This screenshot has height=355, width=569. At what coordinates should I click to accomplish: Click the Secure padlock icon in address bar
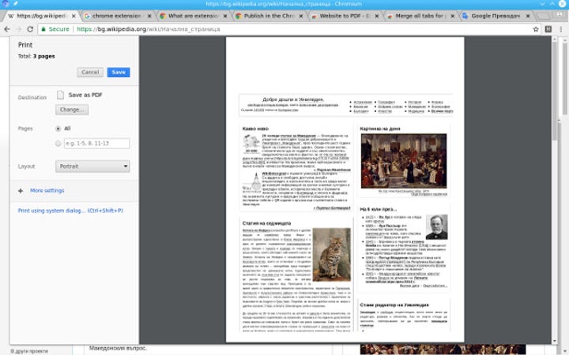coord(46,29)
